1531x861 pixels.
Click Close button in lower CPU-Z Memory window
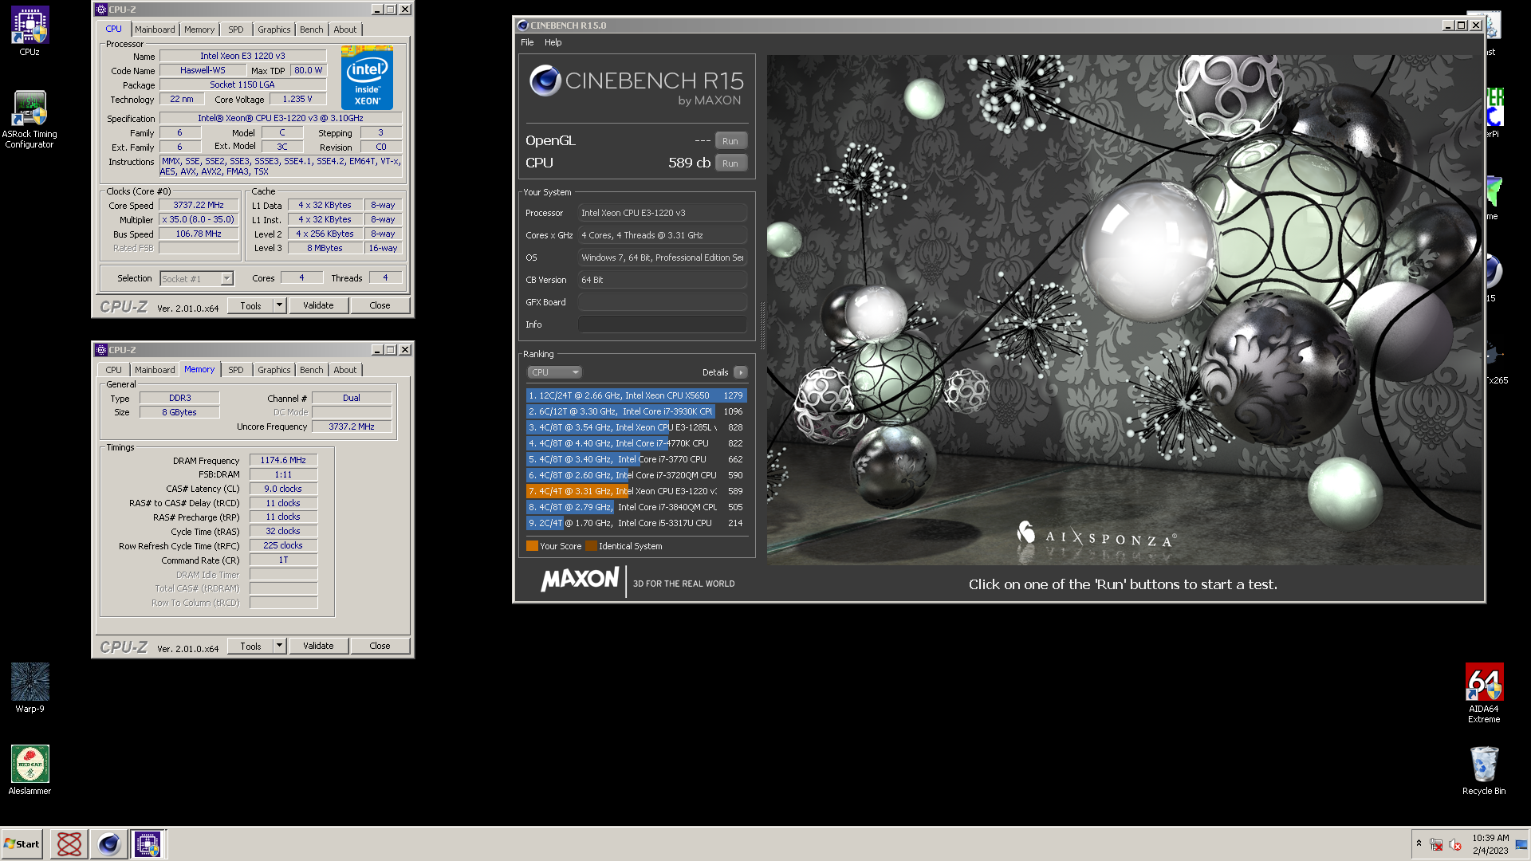point(380,646)
